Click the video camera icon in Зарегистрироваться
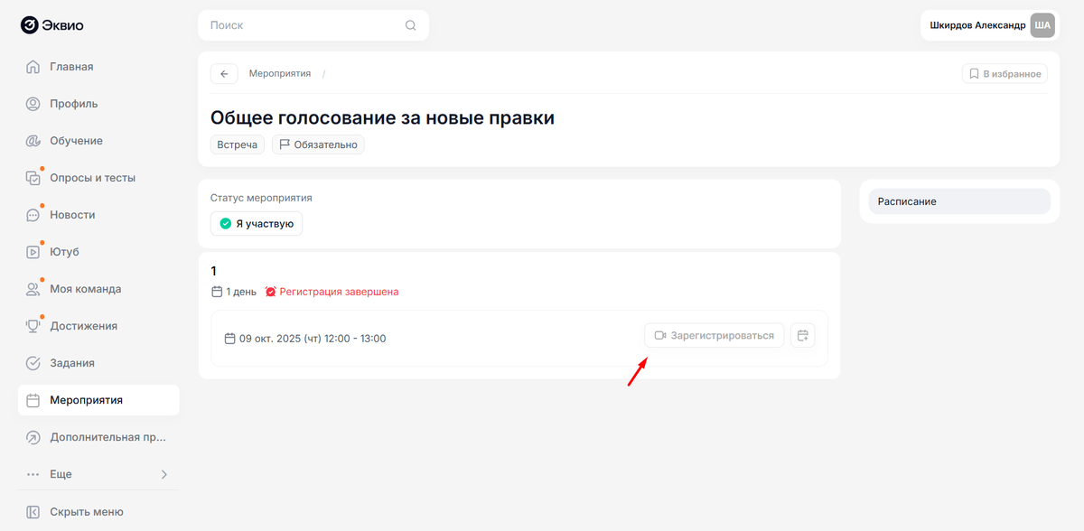Viewport: 1084px width, 531px height. tap(660, 336)
